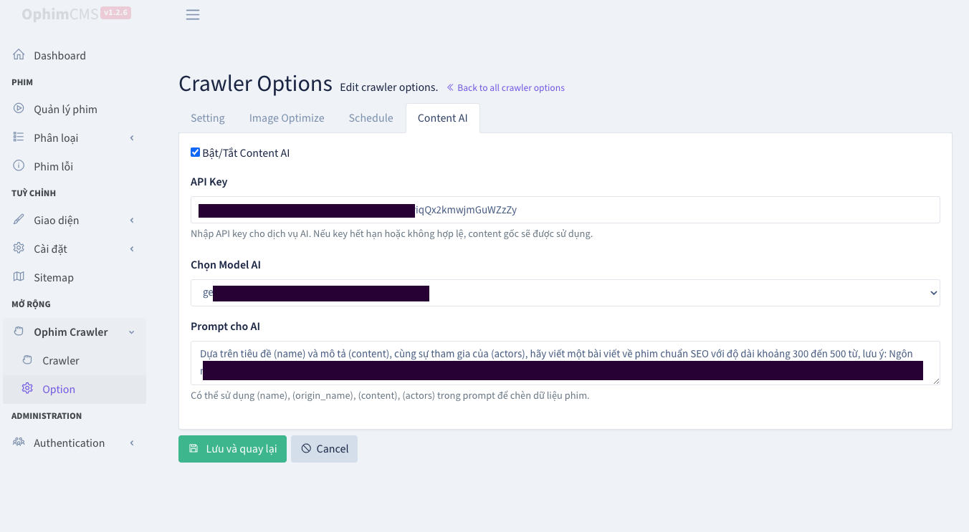Toggle the sidebar with the hamburger icon
The image size is (969, 532).
coord(192,14)
